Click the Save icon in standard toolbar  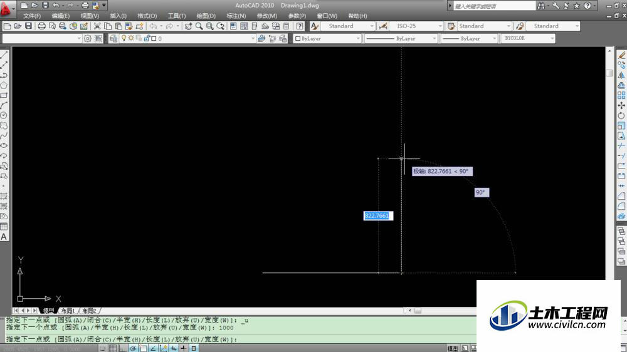(x=28, y=26)
